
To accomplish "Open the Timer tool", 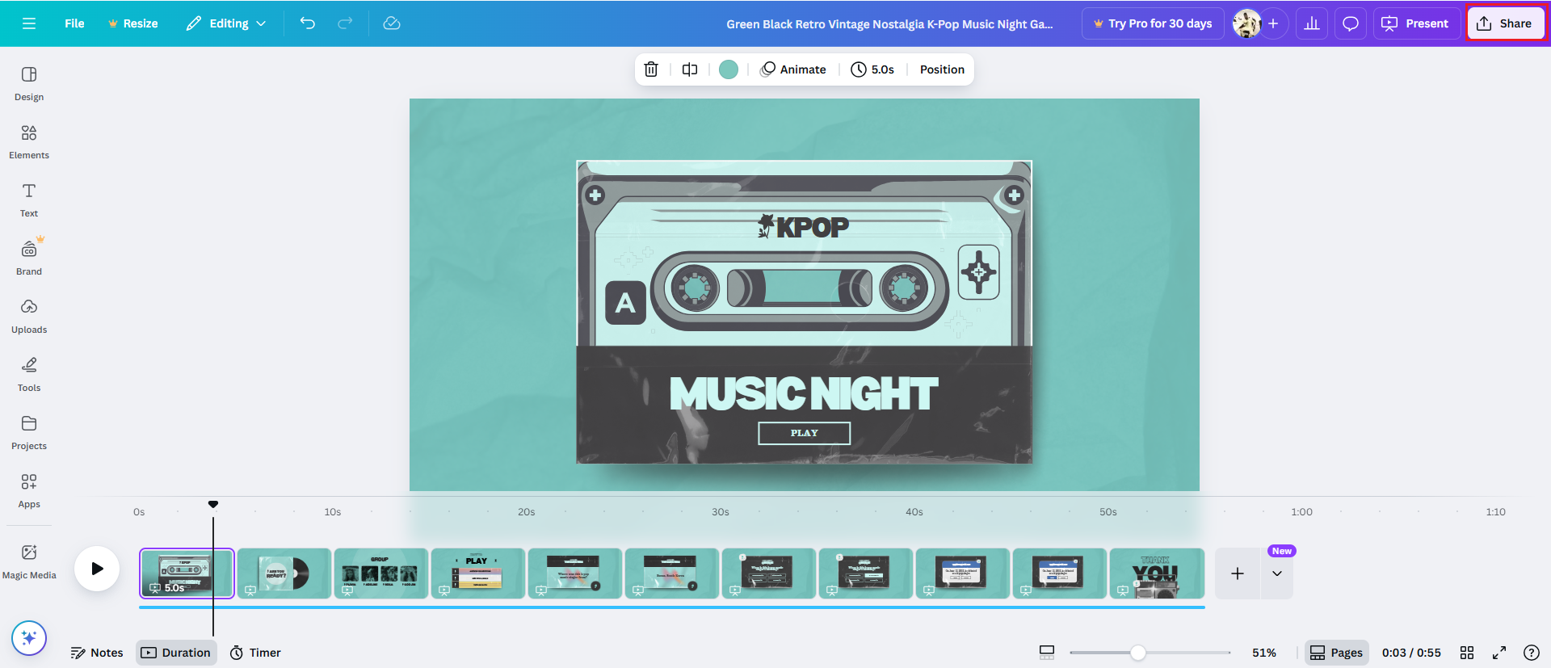I will [255, 653].
